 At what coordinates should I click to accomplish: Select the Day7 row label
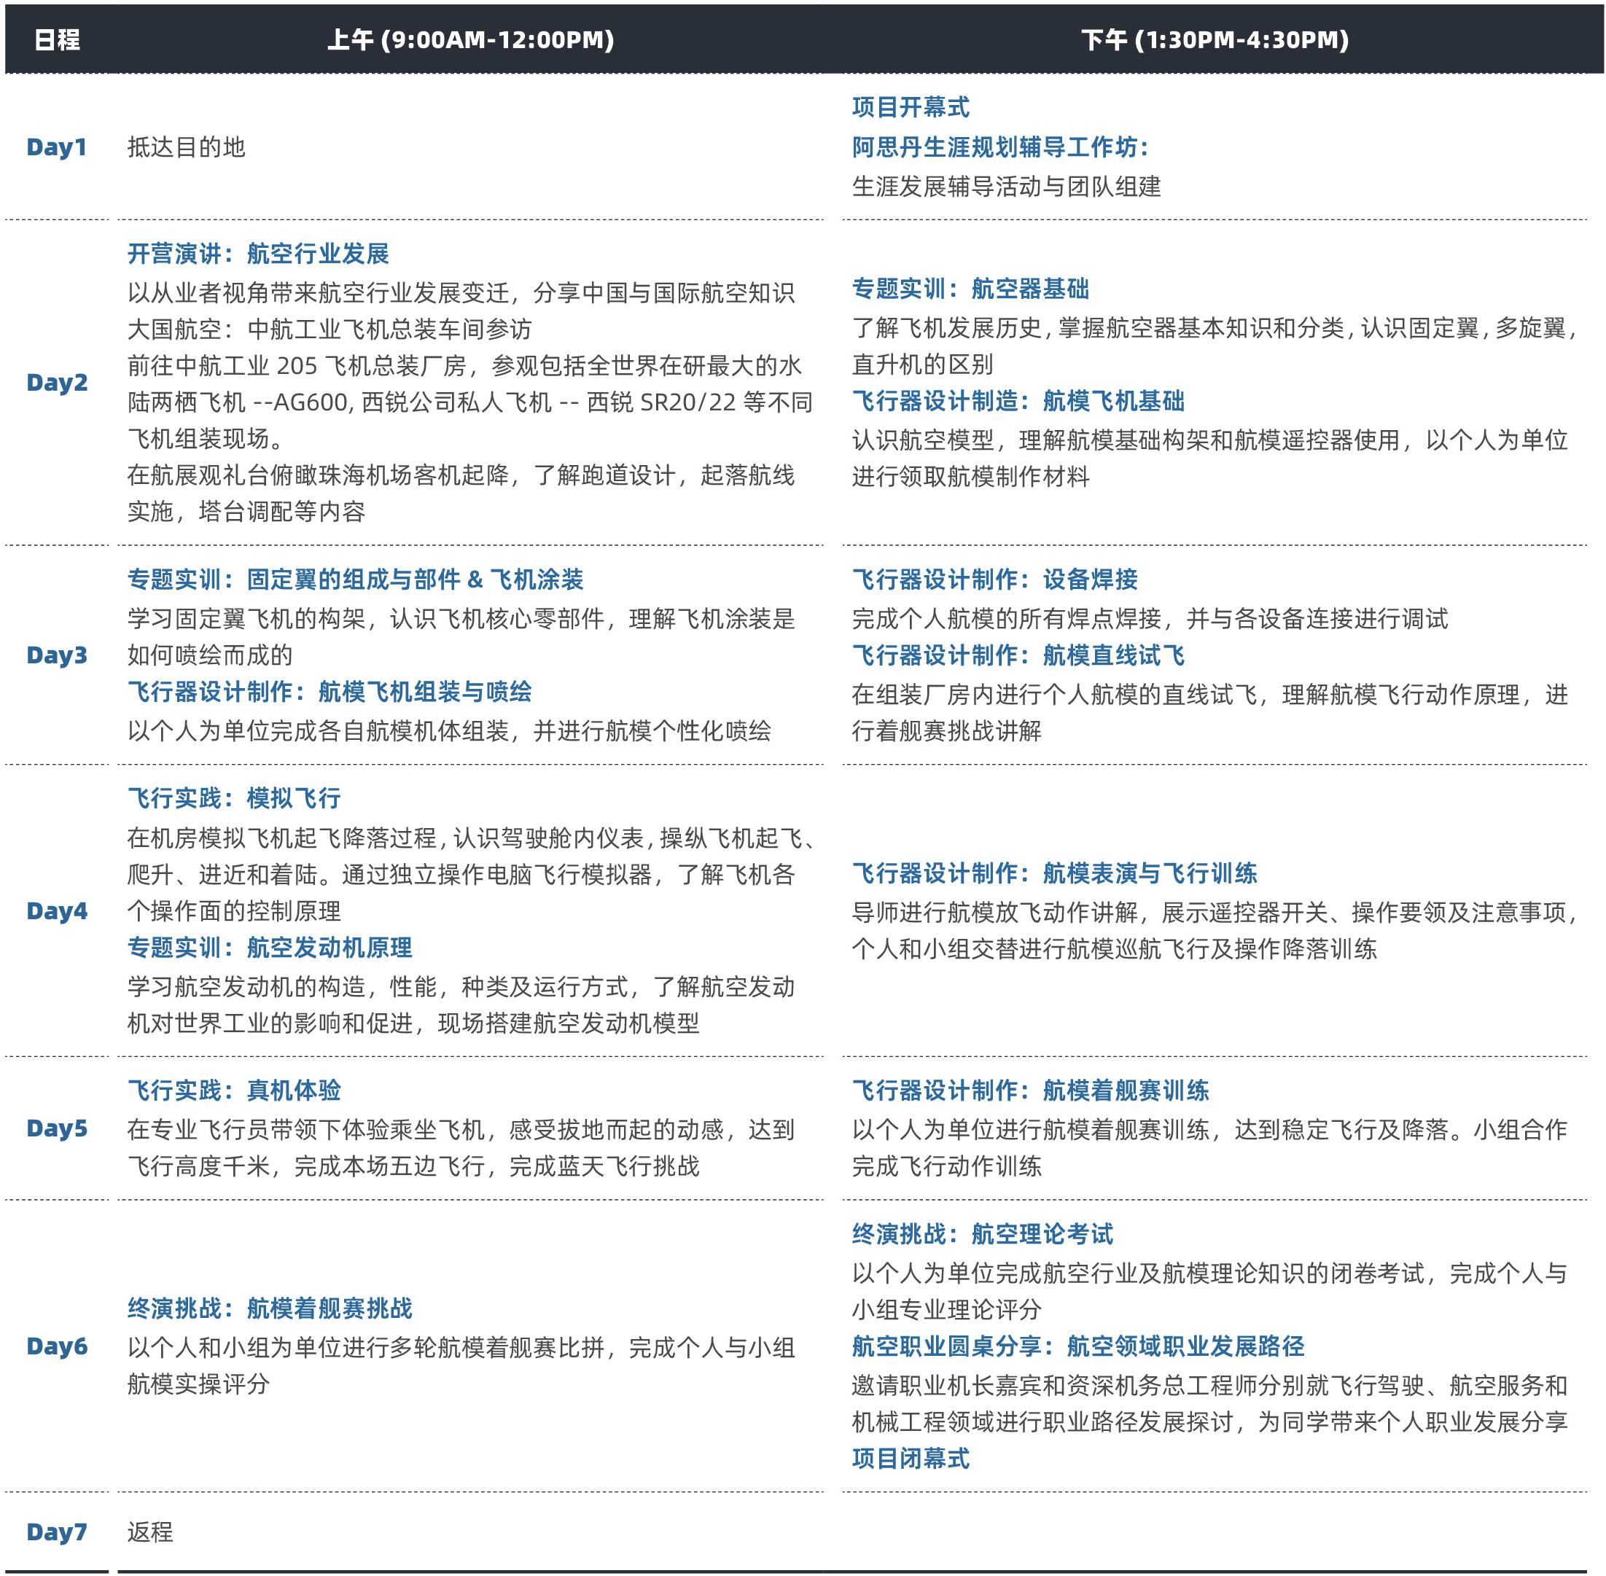click(56, 1532)
